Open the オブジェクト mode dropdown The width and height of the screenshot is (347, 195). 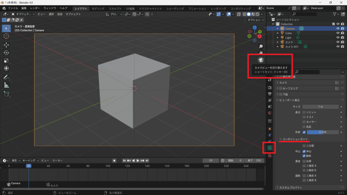(x=23, y=14)
